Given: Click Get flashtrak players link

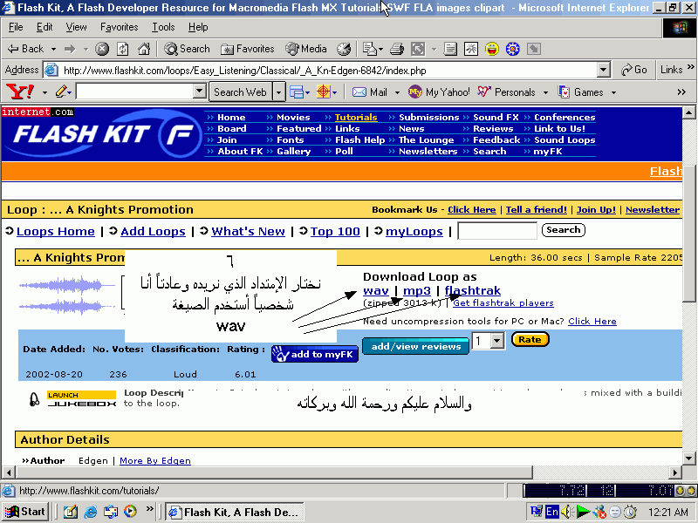Looking at the screenshot, I should pyautogui.click(x=503, y=302).
